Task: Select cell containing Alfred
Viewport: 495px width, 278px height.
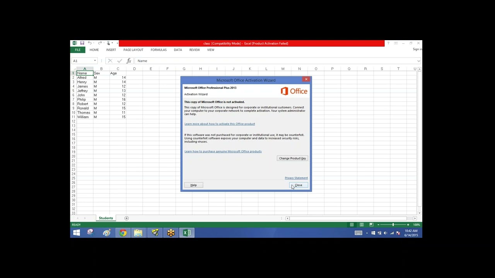Action: point(85,78)
